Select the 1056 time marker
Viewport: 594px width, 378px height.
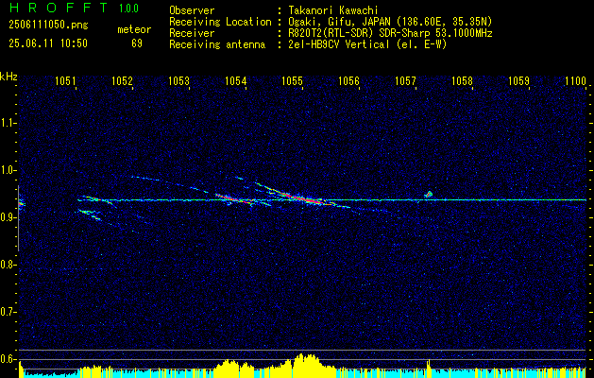tap(348, 80)
